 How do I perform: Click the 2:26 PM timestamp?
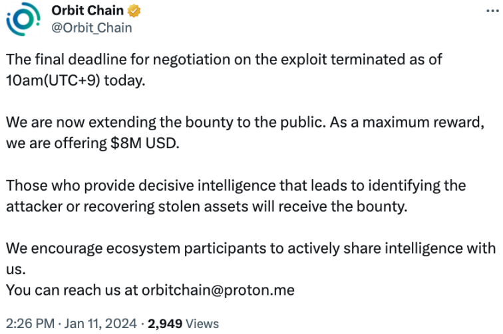tap(28, 323)
